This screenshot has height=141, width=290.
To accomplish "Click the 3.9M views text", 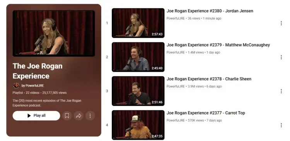I will click(x=196, y=86).
